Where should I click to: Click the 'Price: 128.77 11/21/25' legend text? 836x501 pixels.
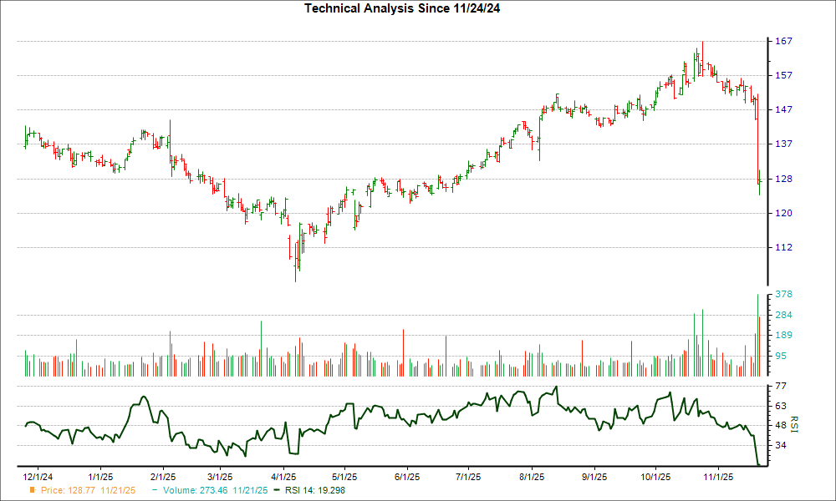pyautogui.click(x=88, y=490)
